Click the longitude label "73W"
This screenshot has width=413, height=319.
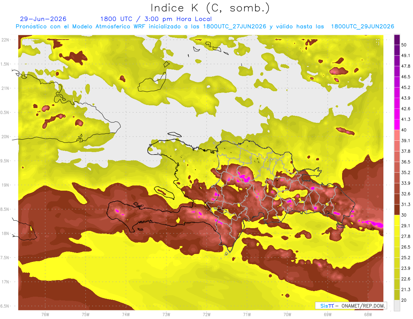pos(166,315)
